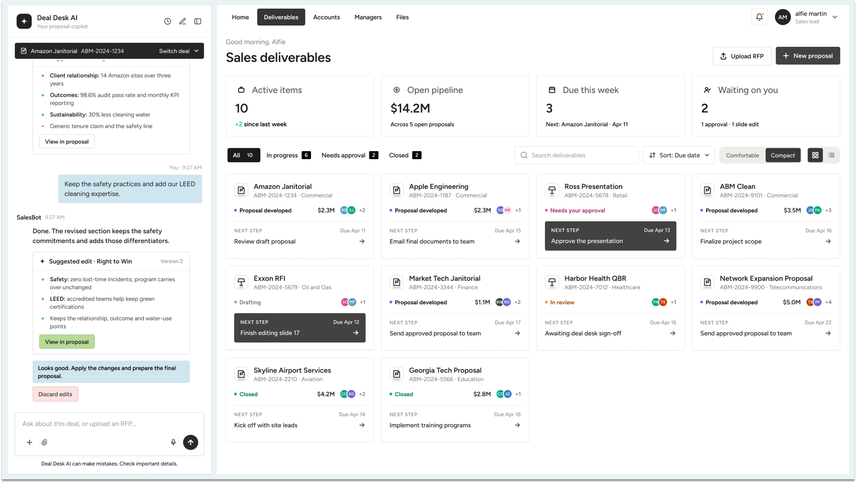Click the Ross Presentation slides icon

click(552, 190)
